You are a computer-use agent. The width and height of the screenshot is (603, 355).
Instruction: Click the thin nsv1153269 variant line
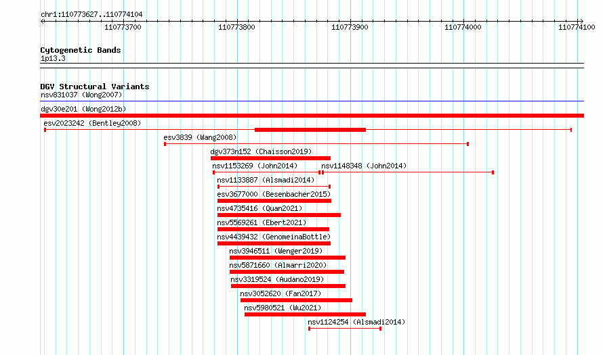tap(266, 172)
